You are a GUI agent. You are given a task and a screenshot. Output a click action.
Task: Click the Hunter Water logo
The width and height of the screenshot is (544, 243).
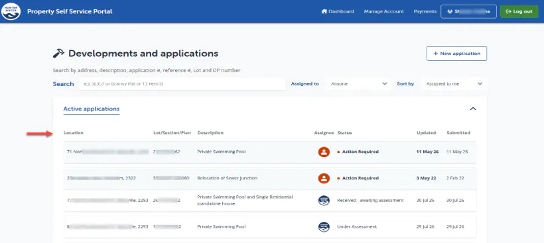click(x=11, y=11)
